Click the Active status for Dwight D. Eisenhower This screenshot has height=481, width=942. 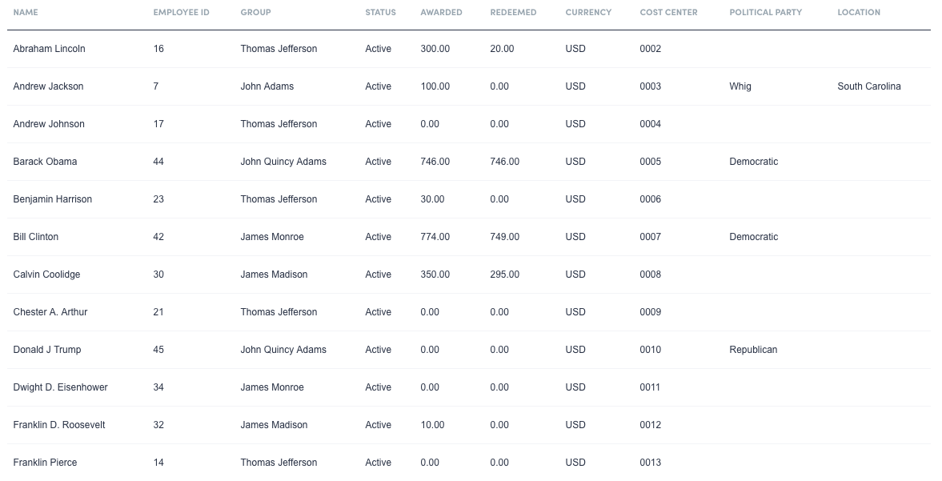click(x=378, y=387)
